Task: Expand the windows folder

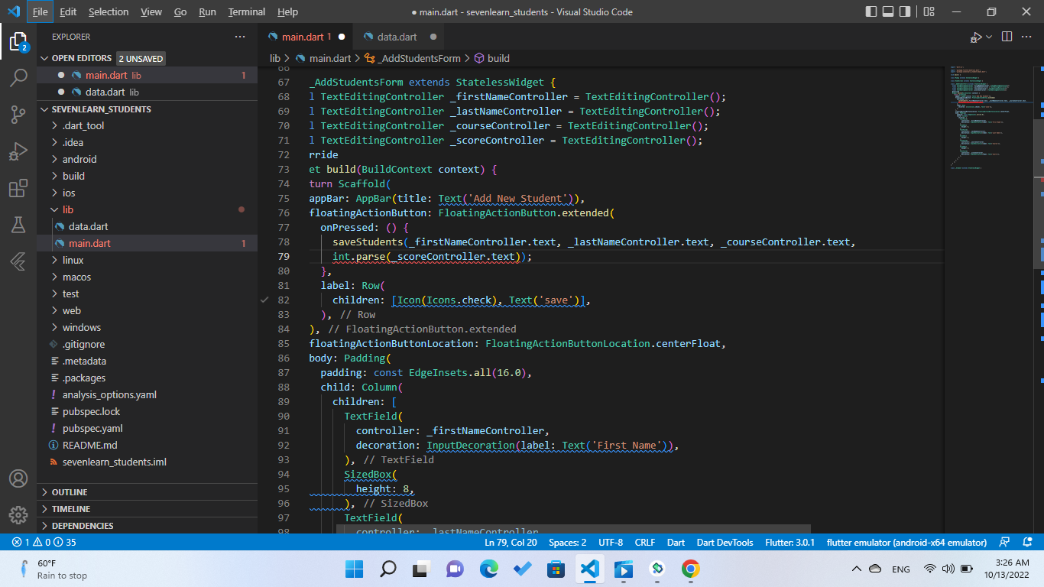Action: [x=82, y=328]
